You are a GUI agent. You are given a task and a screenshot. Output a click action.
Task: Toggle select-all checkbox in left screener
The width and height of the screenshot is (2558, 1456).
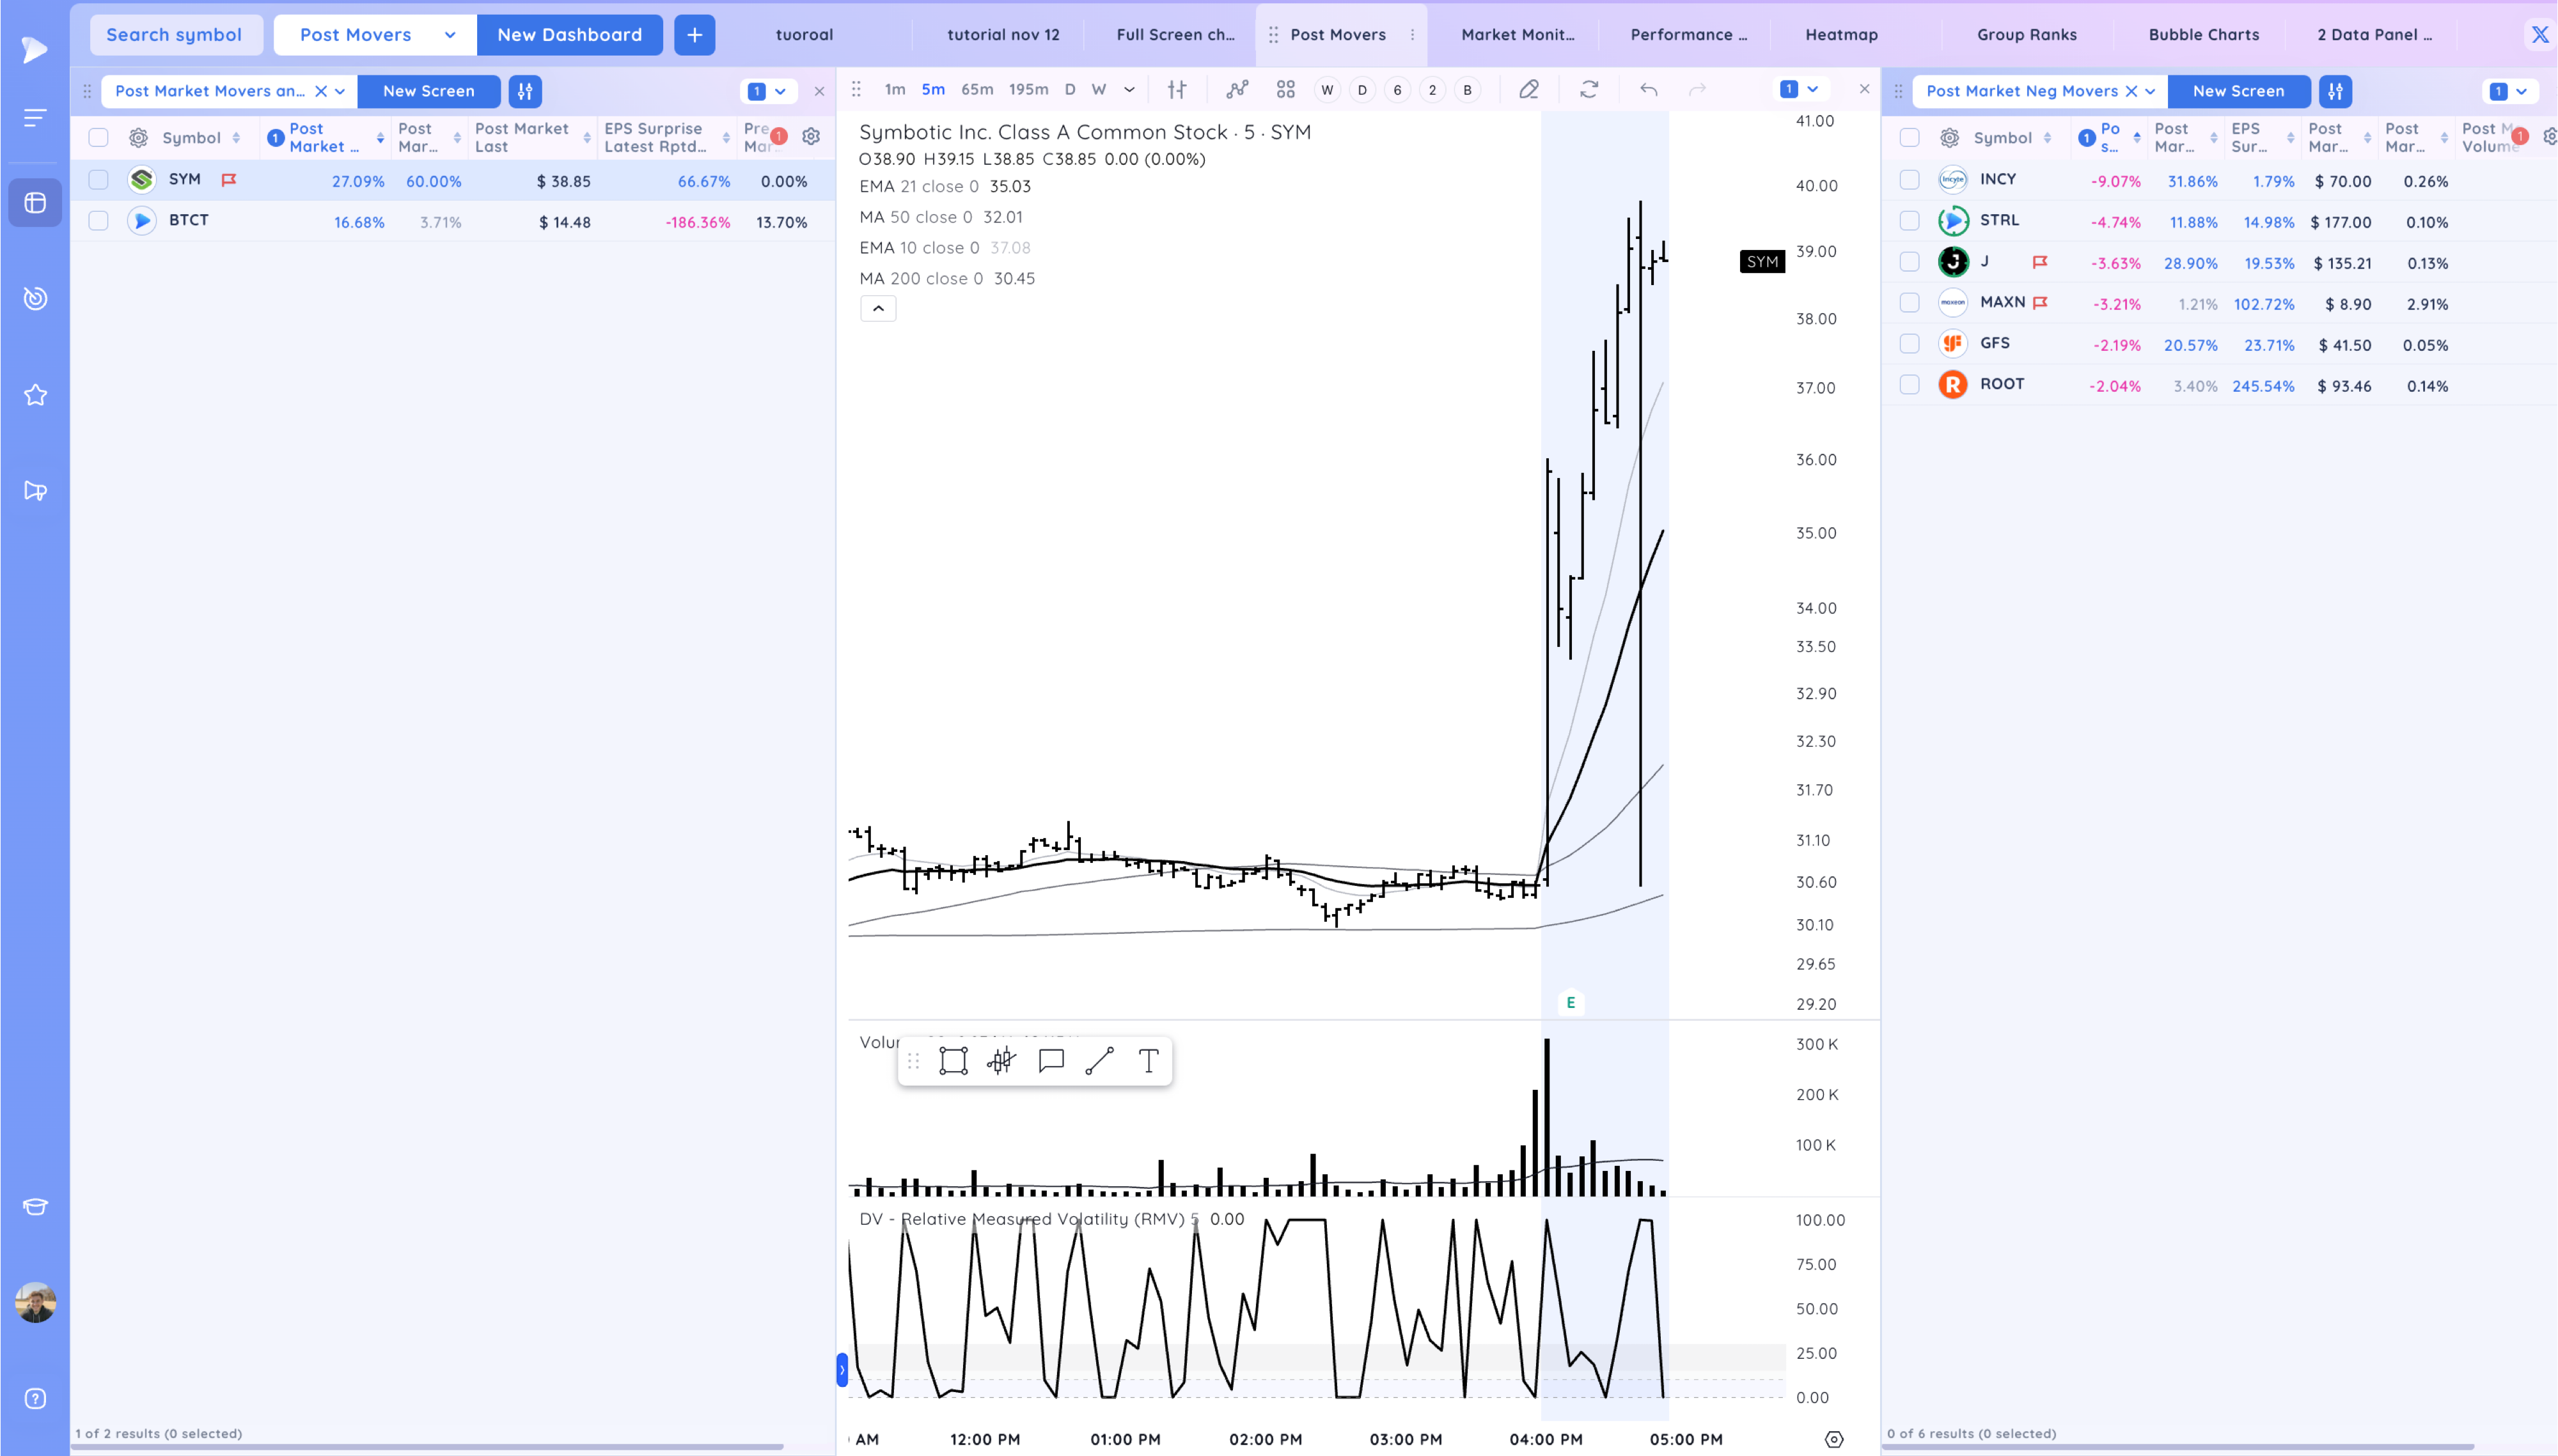point(98,137)
